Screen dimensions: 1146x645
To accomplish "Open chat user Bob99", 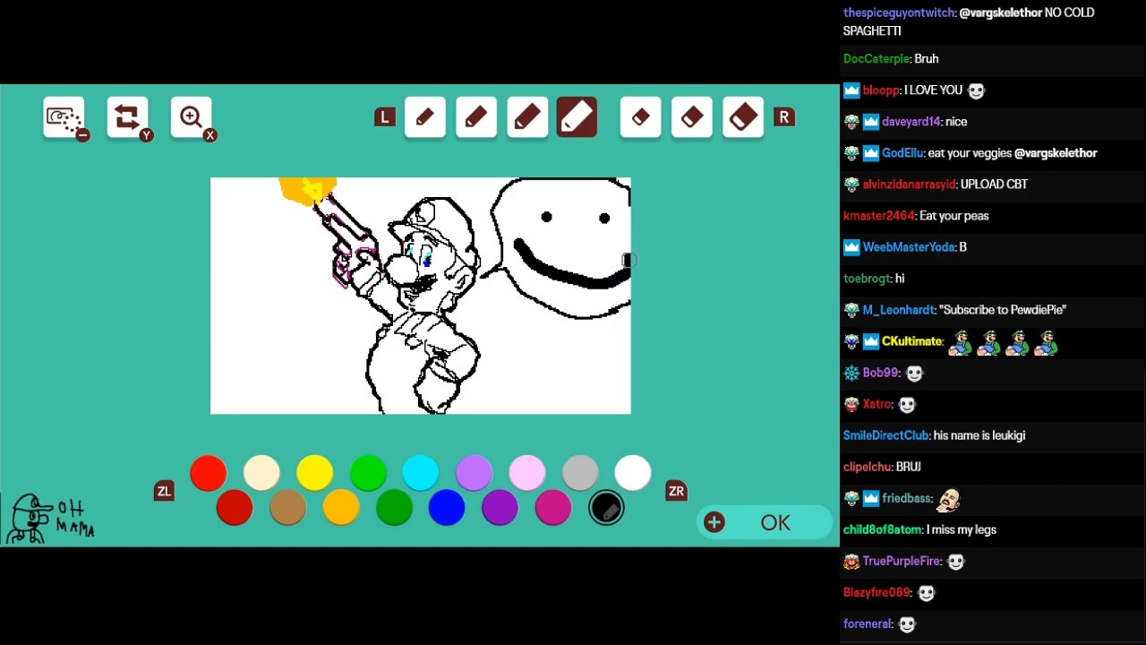I will [x=880, y=373].
